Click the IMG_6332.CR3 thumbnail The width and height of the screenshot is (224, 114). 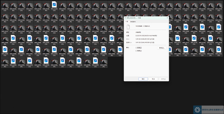click(x=104, y=5)
